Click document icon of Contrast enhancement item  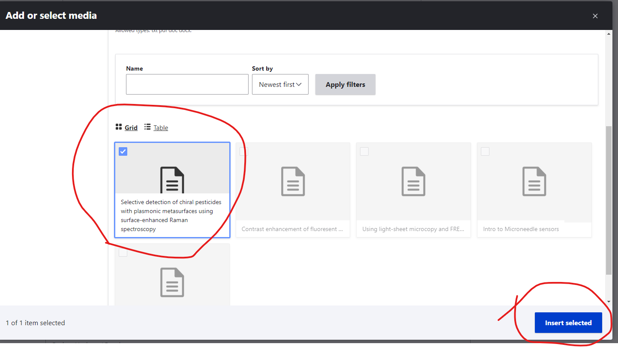click(x=293, y=181)
